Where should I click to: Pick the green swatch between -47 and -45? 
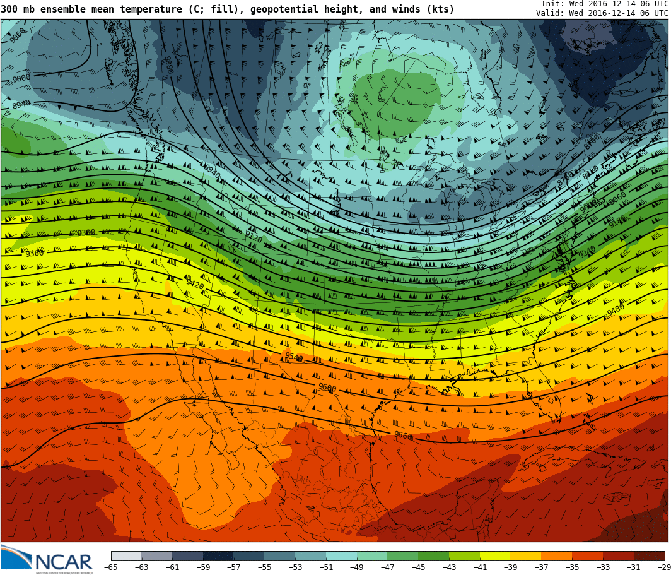(x=403, y=555)
